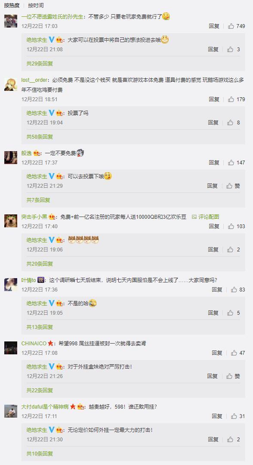This screenshot has width=253, height=465.
Task: Expand 共29条回复 replies
Action: [40, 63]
